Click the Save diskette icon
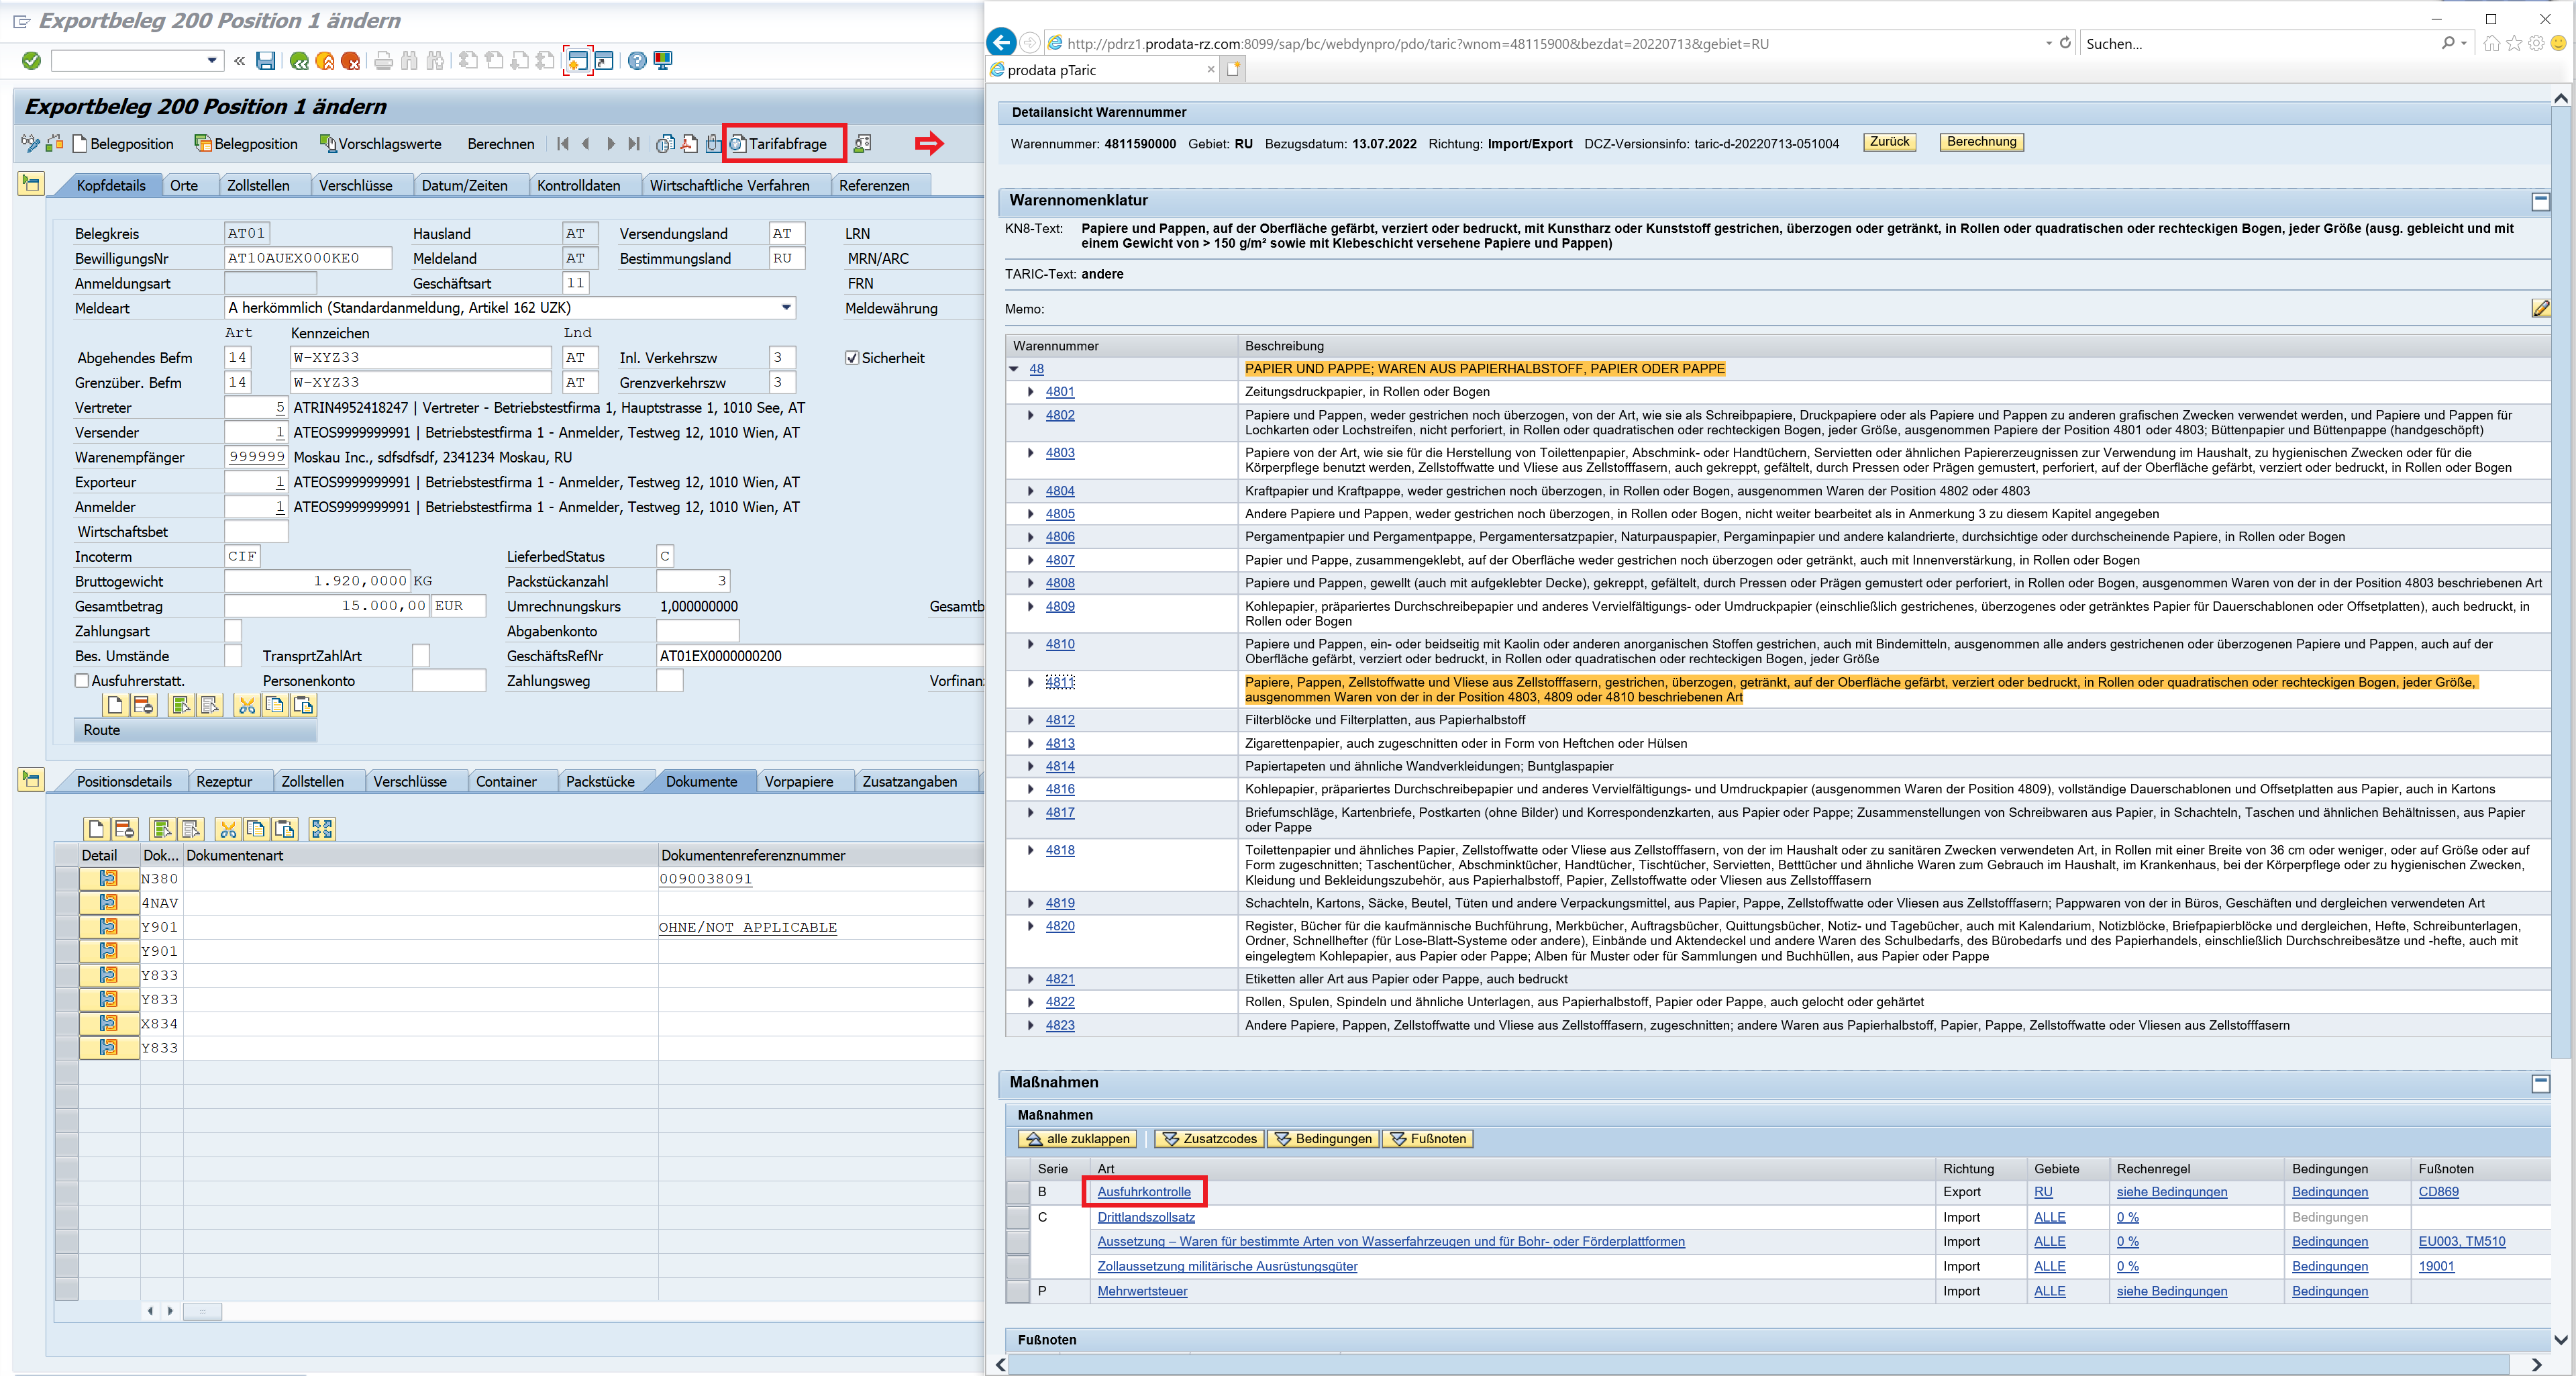 tap(265, 61)
